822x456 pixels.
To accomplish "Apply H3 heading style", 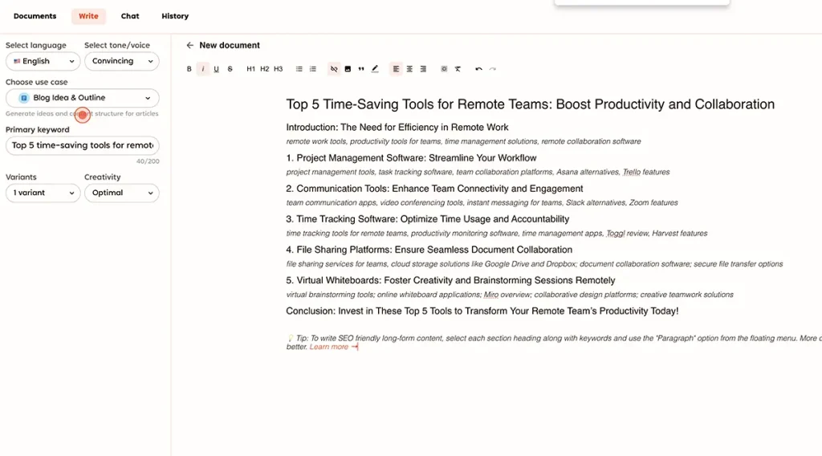I will [278, 69].
